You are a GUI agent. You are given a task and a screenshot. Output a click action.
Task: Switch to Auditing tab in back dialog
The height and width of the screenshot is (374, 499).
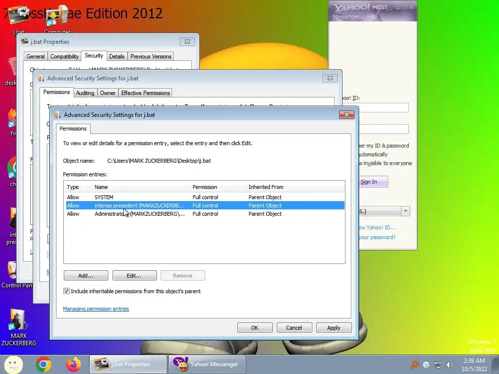coord(85,93)
